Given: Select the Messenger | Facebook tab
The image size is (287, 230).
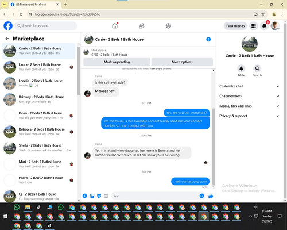Looking at the screenshot, I should coord(35,5).
